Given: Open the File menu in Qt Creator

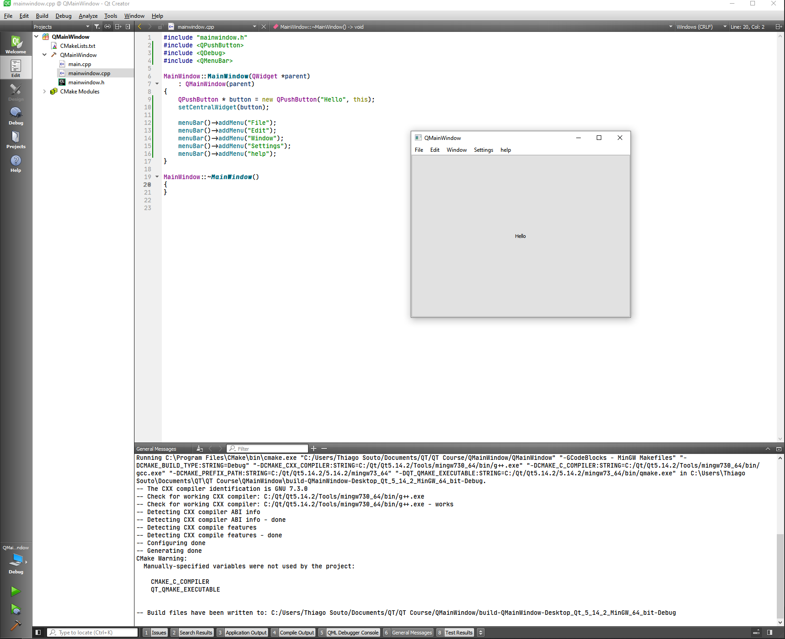Looking at the screenshot, I should (x=8, y=16).
